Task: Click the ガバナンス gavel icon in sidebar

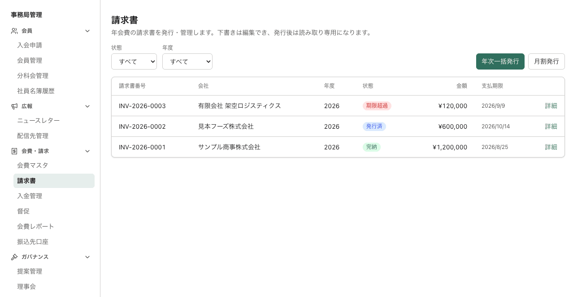Action: point(14,257)
